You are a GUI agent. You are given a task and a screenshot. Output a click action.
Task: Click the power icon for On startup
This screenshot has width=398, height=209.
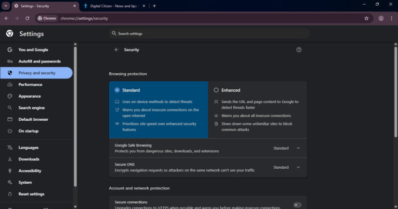[10, 131]
